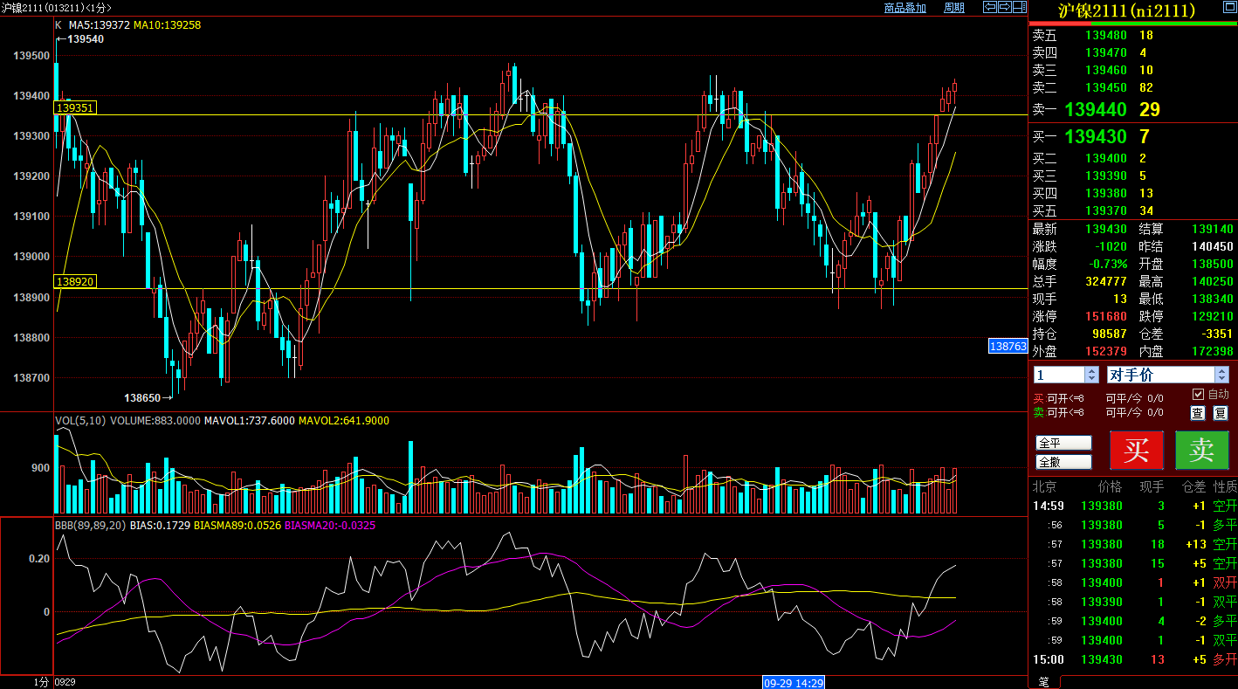Click the red 买 buy button
Viewport: 1238px width, 689px height.
point(1137,450)
